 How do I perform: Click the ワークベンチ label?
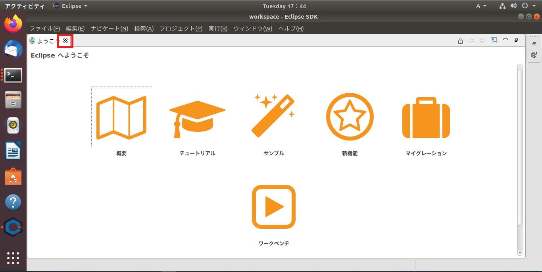(273, 243)
